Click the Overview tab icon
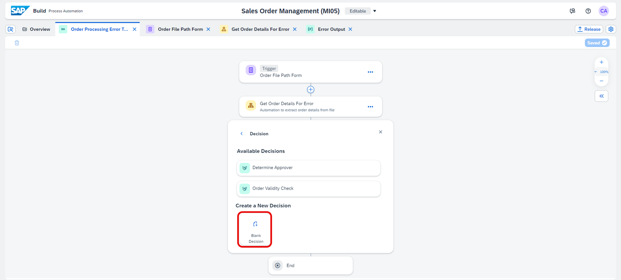 pyautogui.click(x=25, y=29)
